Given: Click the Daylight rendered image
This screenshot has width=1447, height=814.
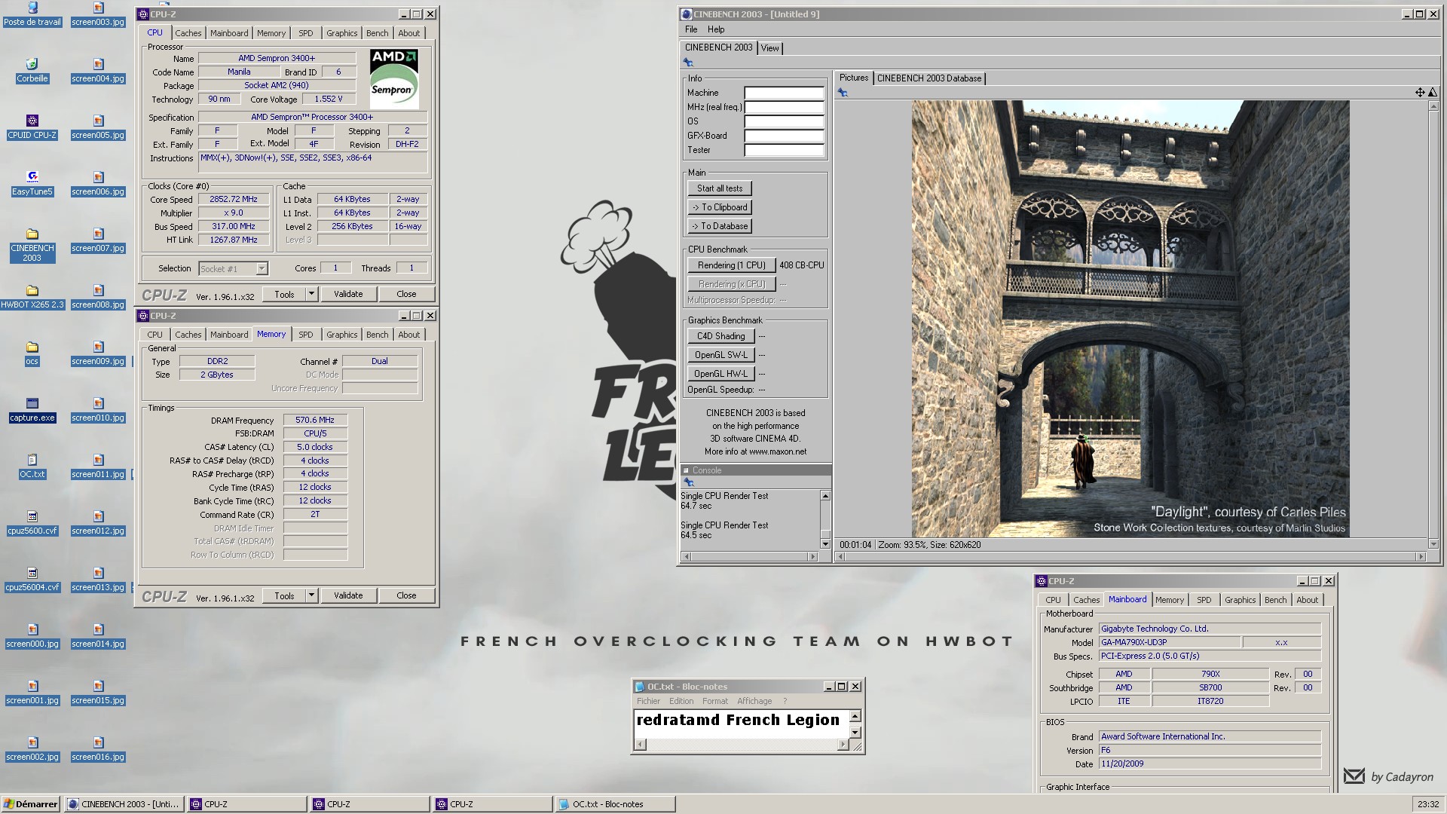Looking at the screenshot, I should [1130, 319].
